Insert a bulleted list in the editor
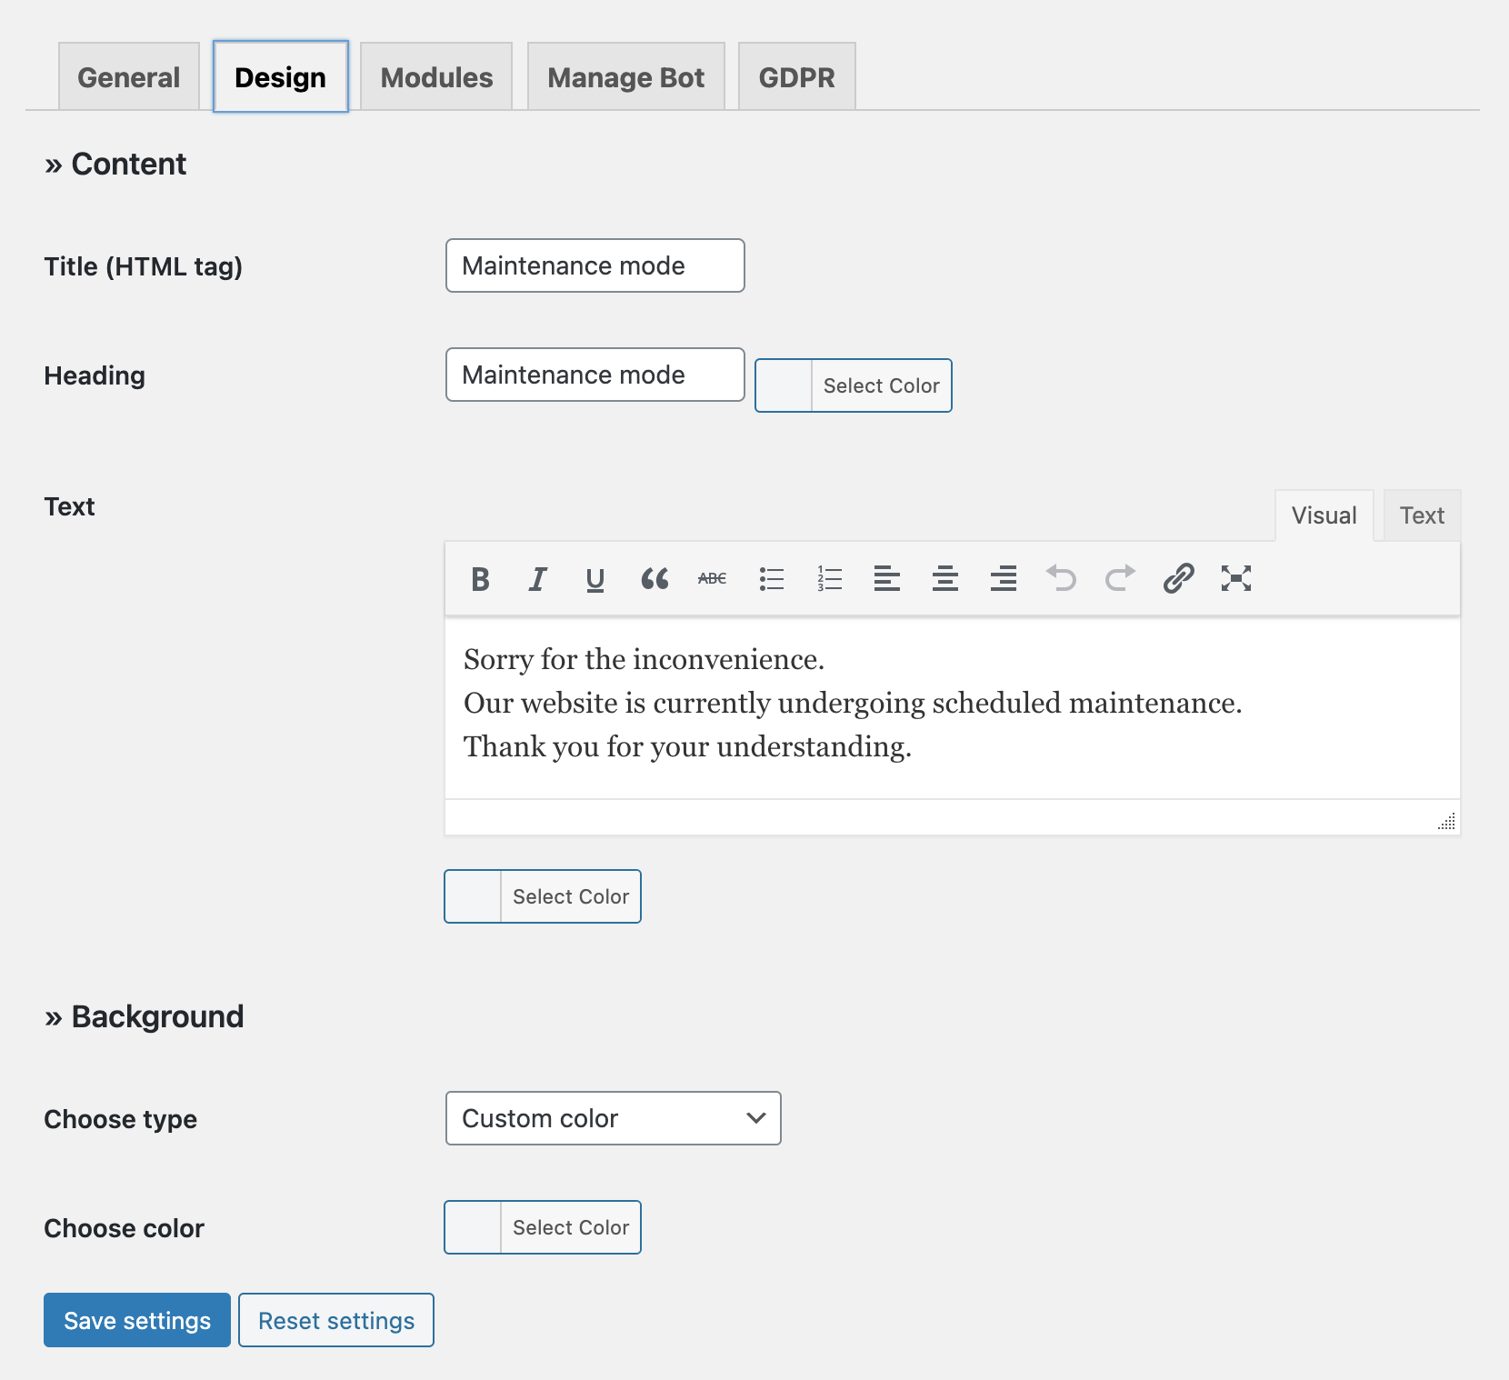The width and height of the screenshot is (1509, 1380). point(771,579)
